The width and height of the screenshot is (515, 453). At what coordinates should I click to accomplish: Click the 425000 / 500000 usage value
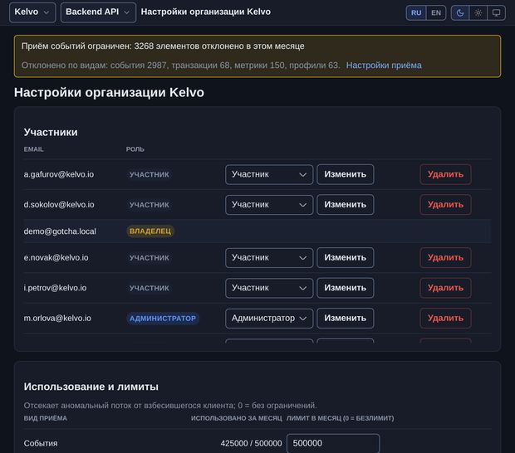click(x=251, y=444)
